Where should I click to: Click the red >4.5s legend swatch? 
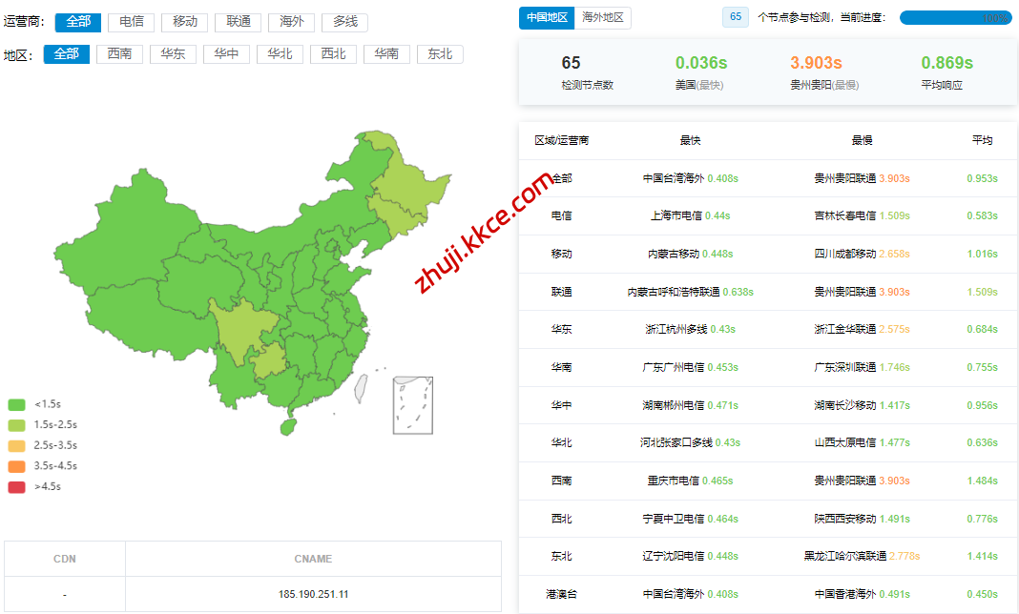tap(16, 486)
